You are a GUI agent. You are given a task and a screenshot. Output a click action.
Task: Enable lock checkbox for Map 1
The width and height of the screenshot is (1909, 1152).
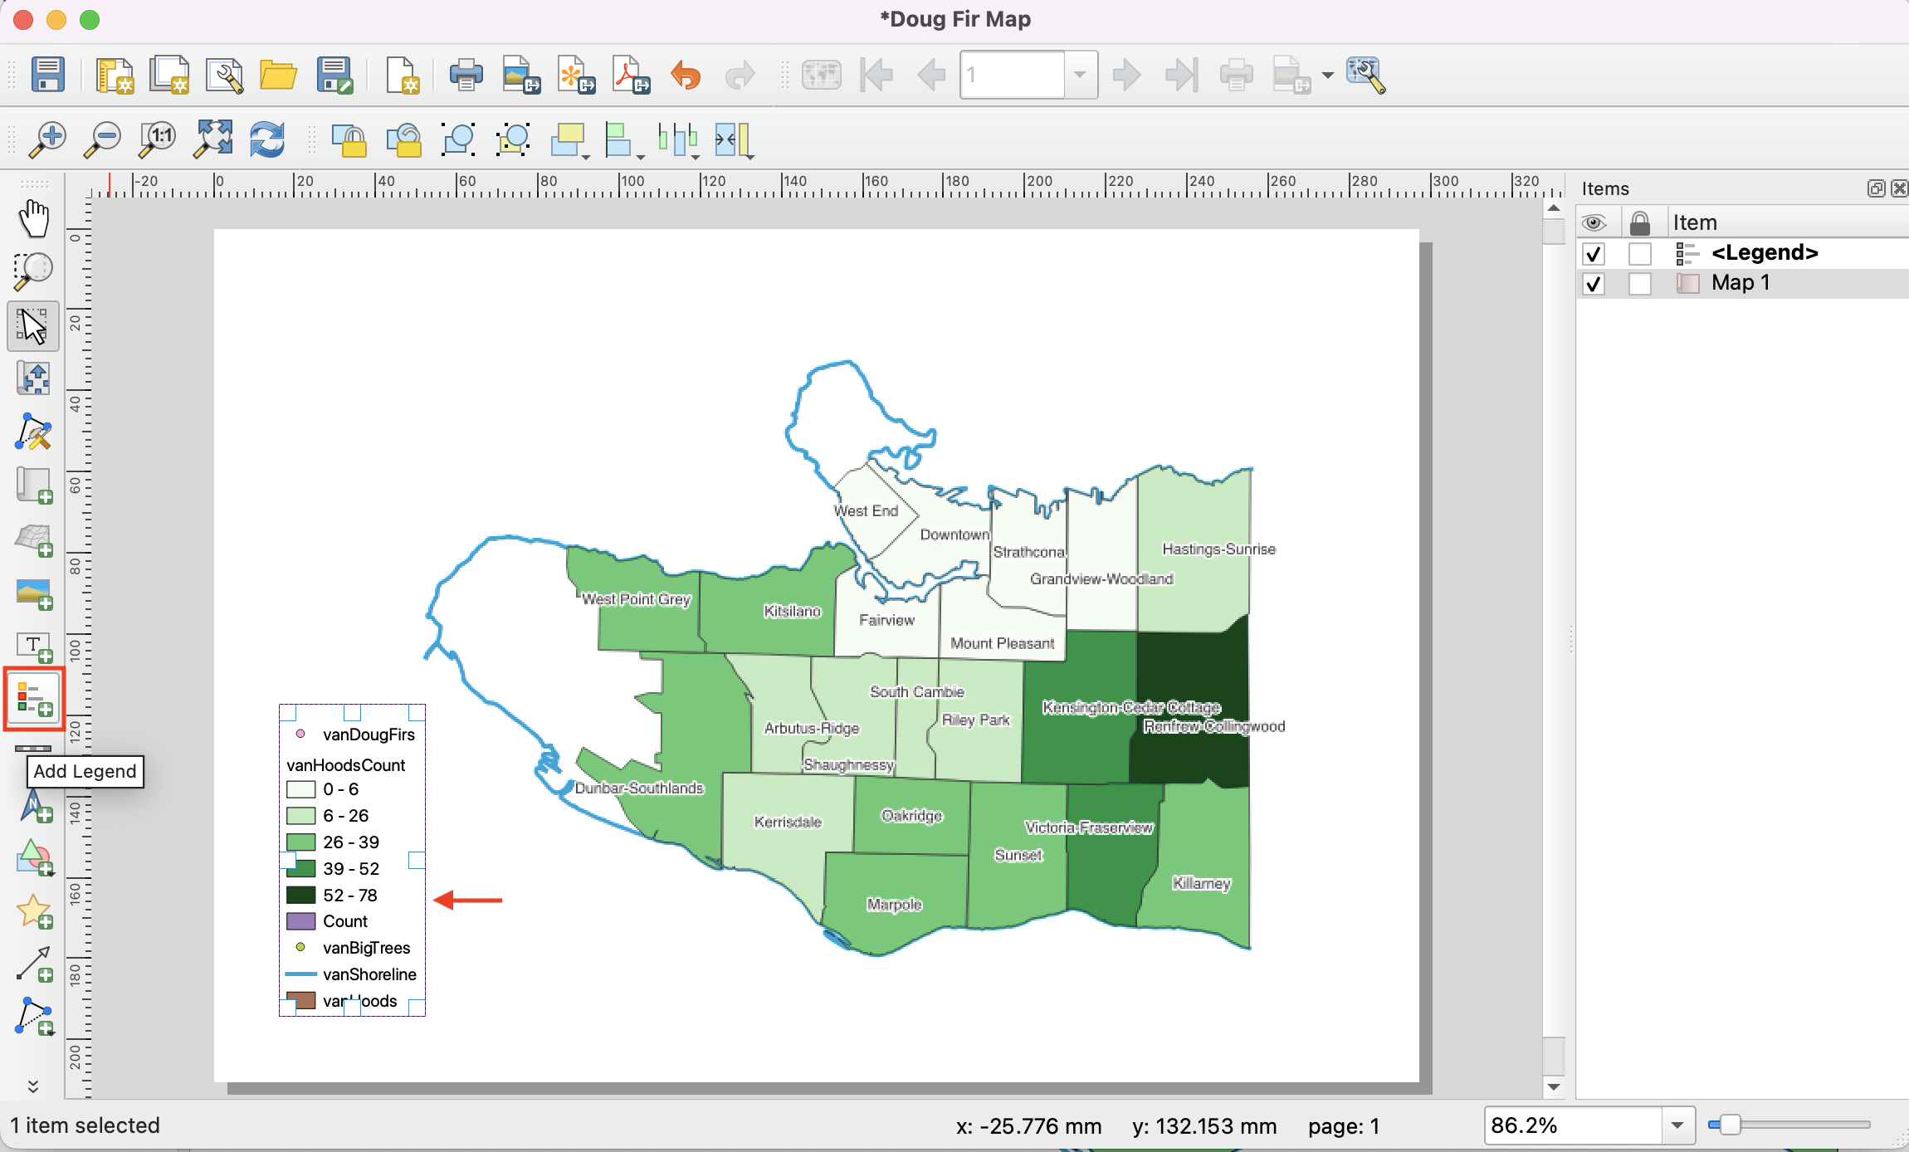click(1639, 284)
